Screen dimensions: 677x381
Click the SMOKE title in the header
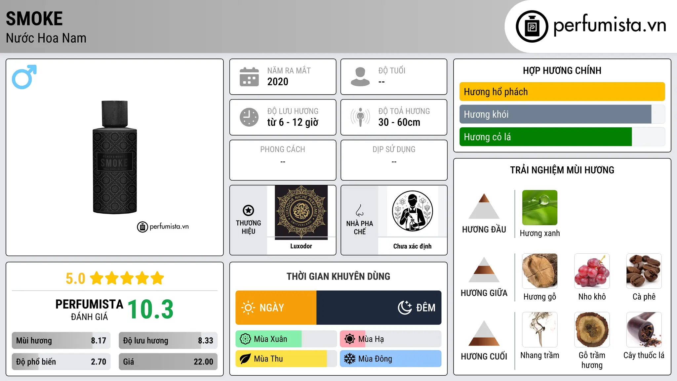point(34,19)
